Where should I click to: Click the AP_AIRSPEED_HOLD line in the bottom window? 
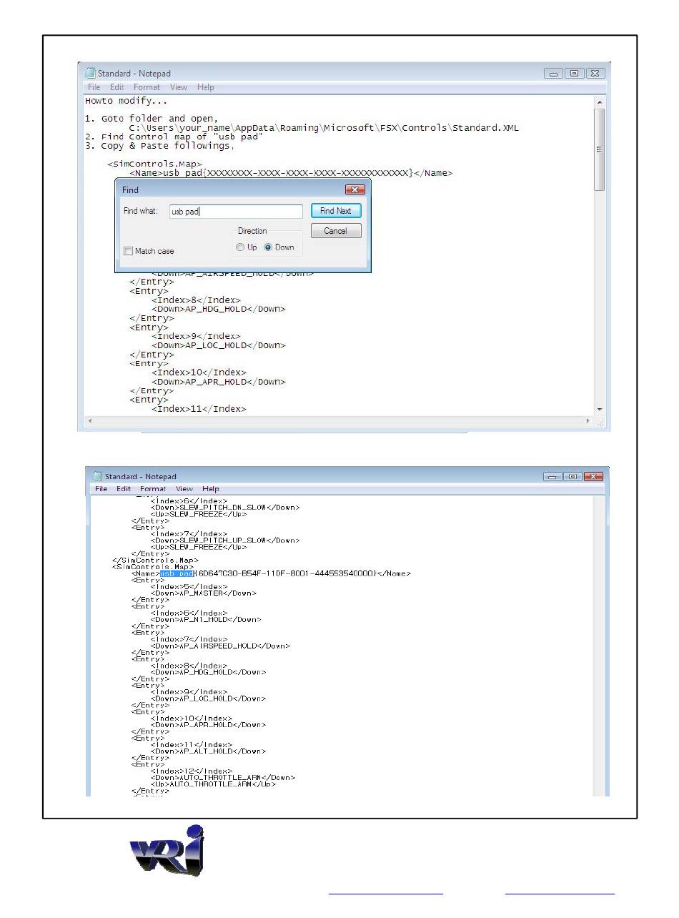pos(221,646)
